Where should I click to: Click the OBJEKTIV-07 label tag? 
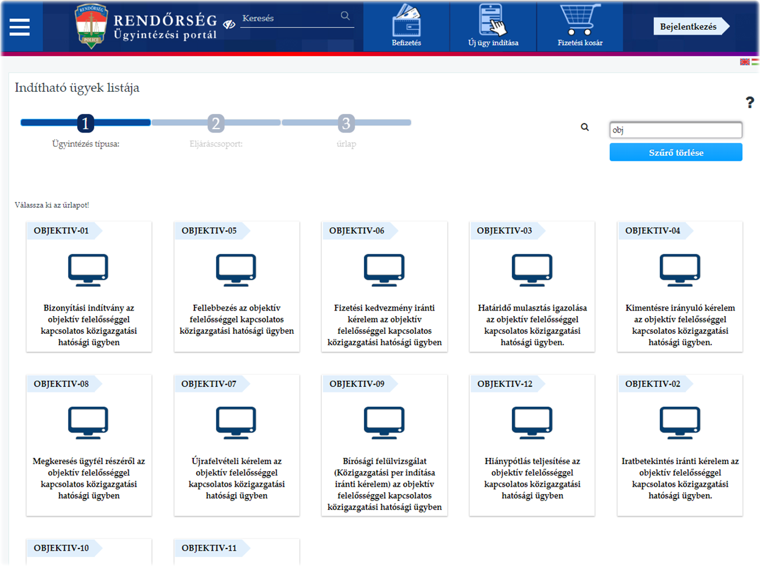211,384
